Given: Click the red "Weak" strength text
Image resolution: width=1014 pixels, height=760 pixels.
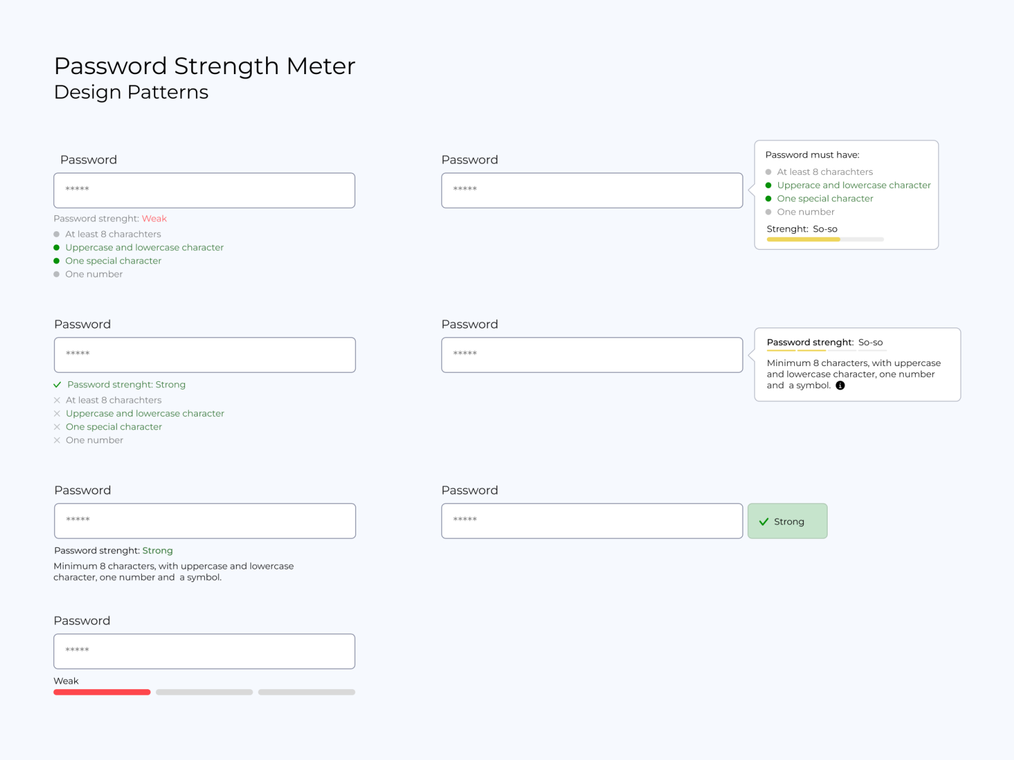Looking at the screenshot, I should click(x=154, y=218).
